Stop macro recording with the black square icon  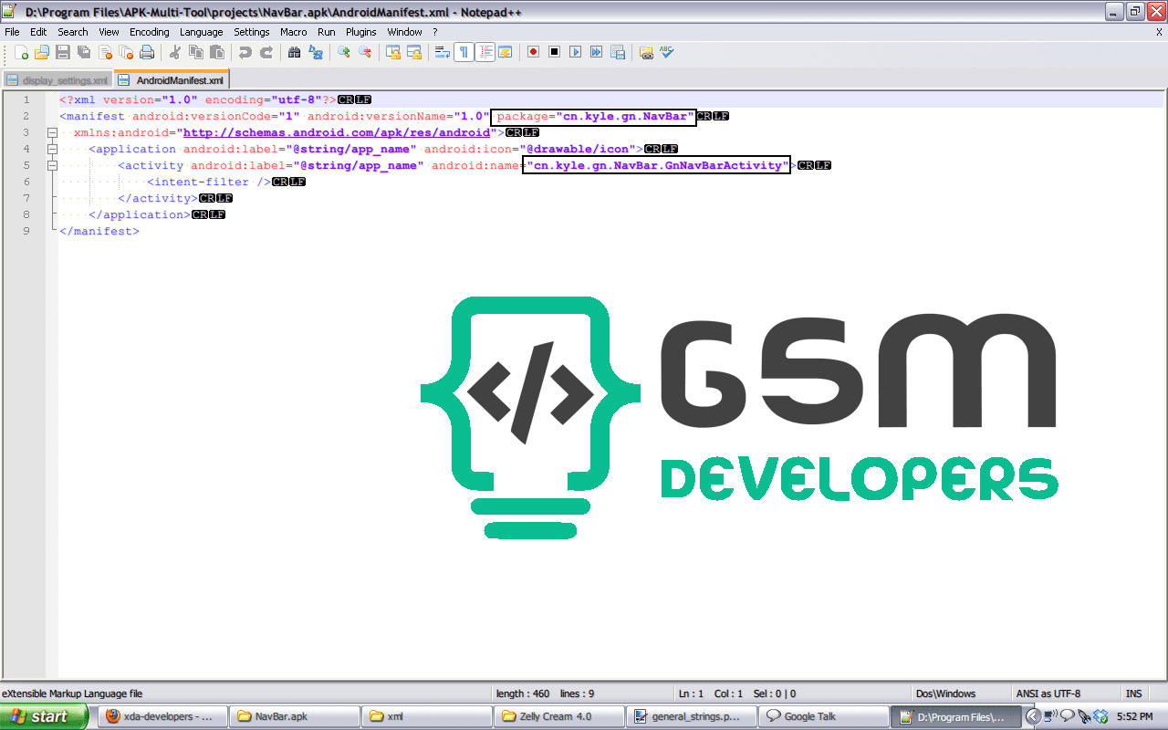(554, 52)
